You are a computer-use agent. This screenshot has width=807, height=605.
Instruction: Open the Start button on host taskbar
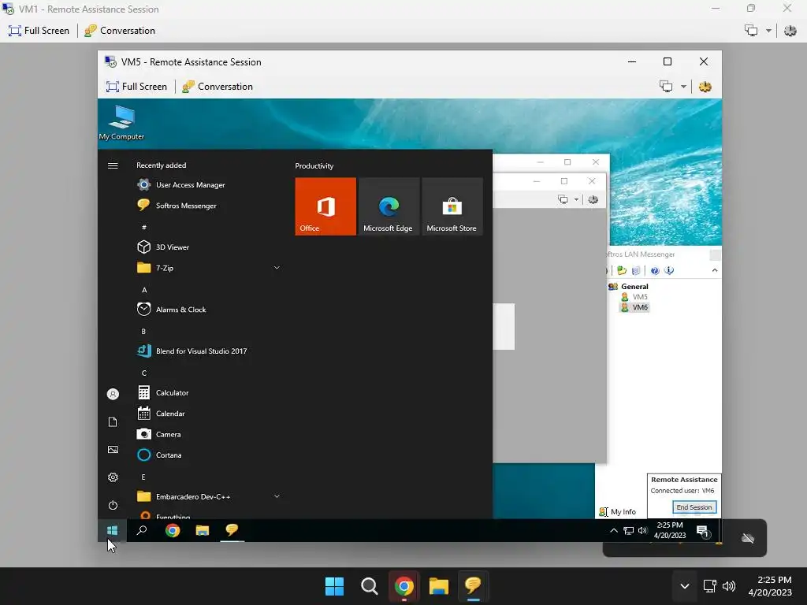coord(334,586)
